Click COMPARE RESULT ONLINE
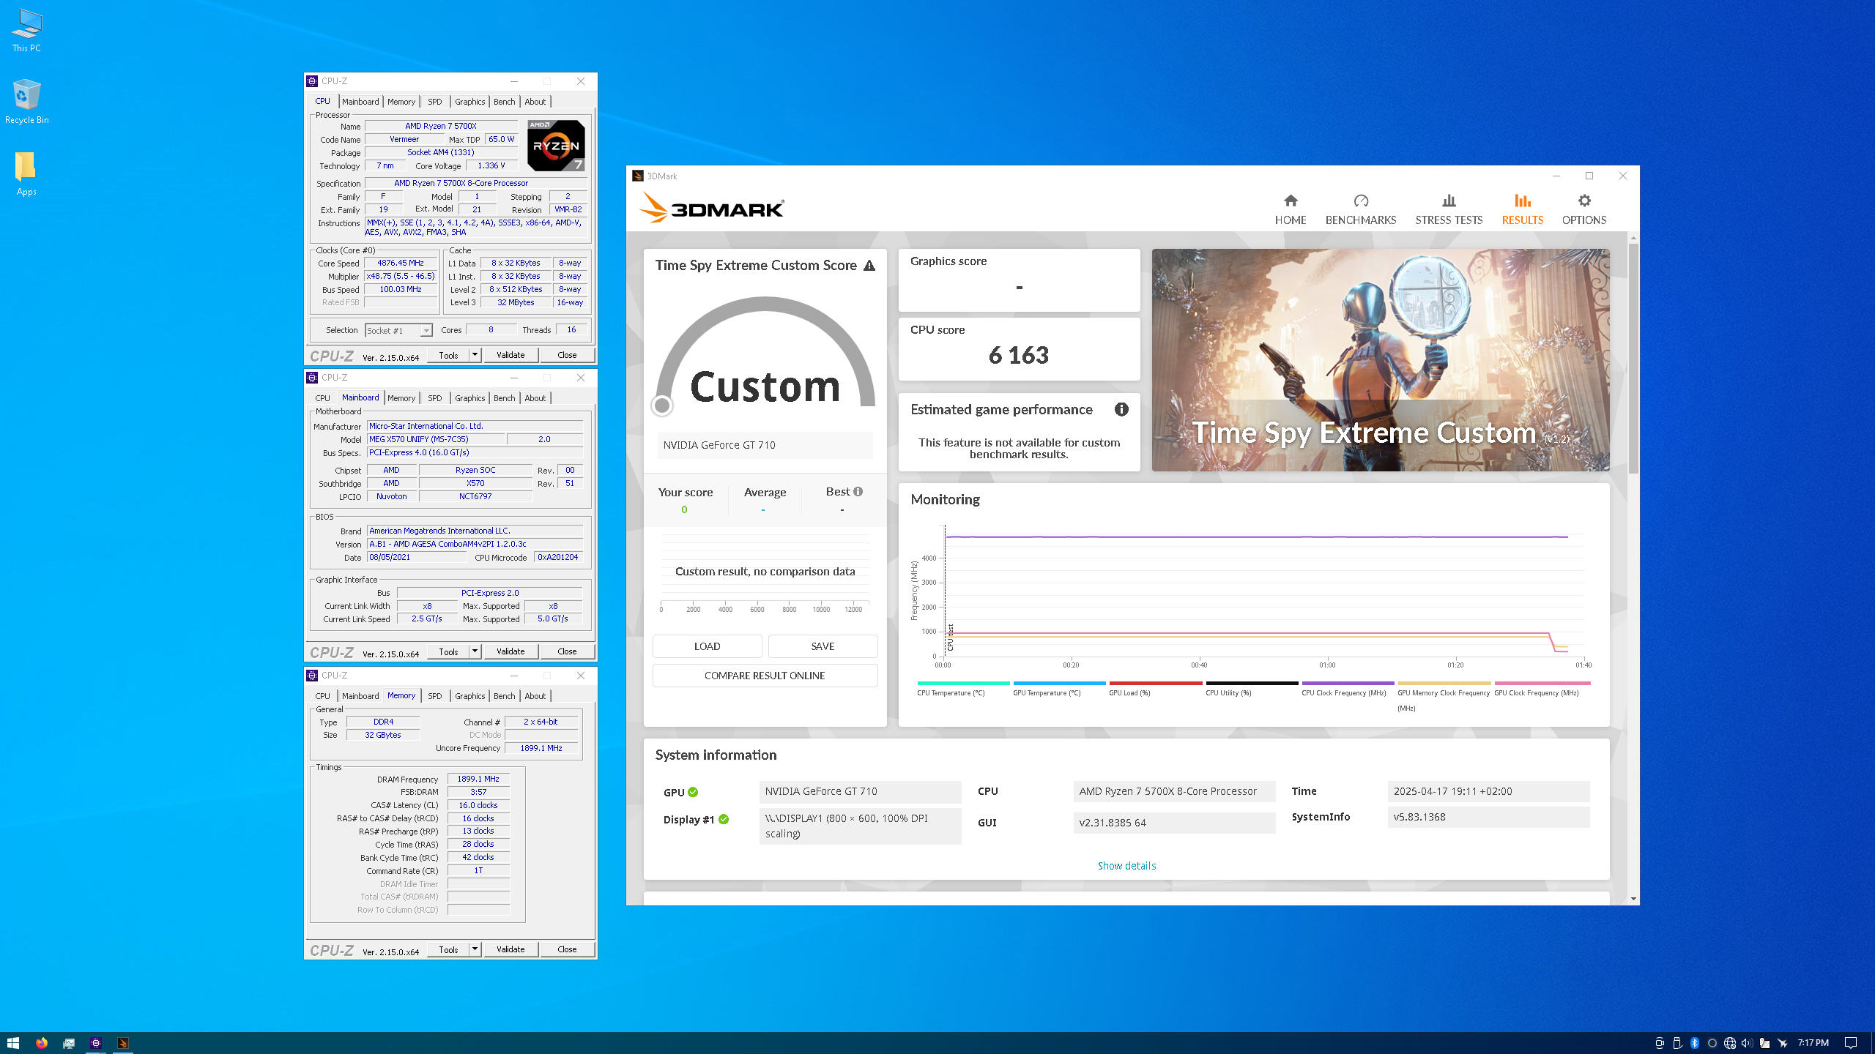This screenshot has width=1875, height=1054. coord(765,676)
